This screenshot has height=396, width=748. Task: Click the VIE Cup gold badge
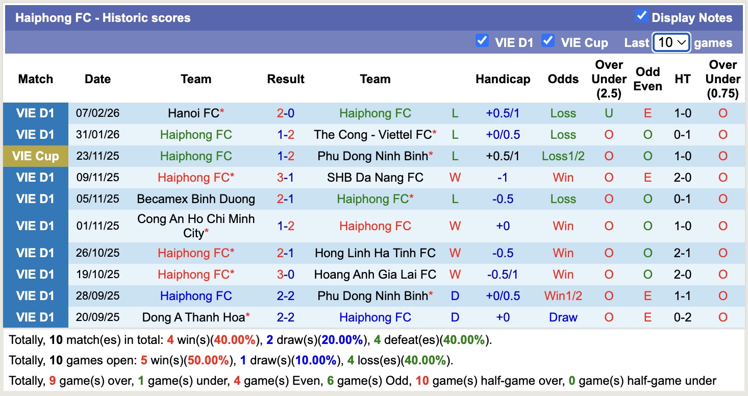click(x=35, y=156)
